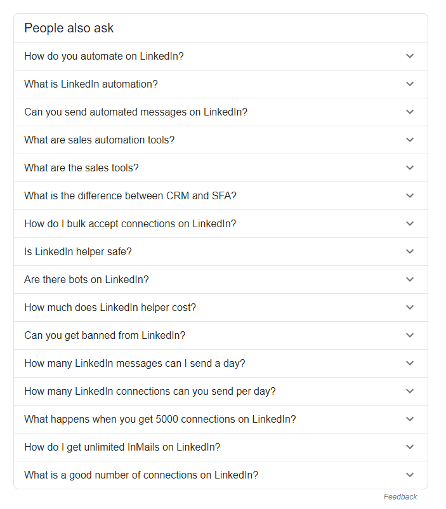
Task: Expand chevron beside 'What are sales automation tools?'
Action: (410, 140)
